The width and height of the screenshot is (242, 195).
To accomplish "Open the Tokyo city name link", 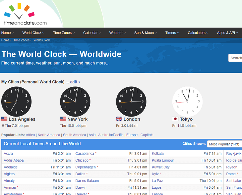I will coord(186,119).
